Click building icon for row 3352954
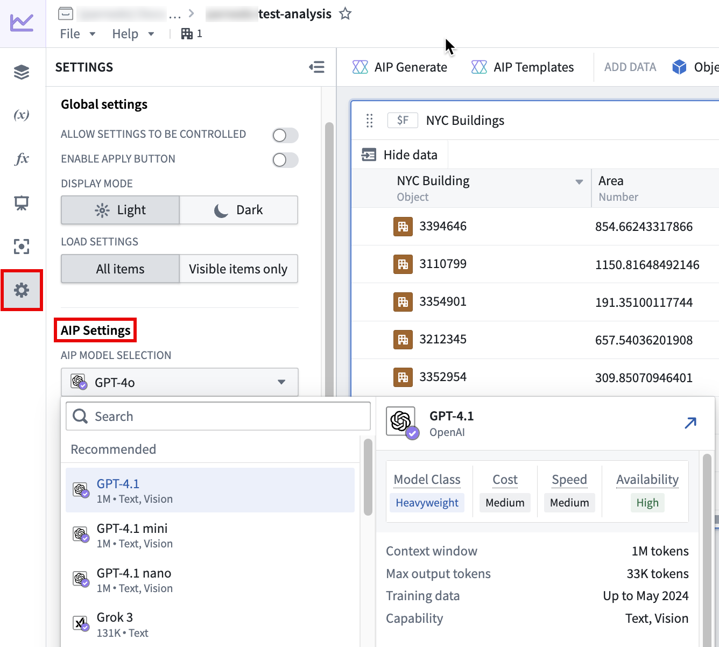719x647 pixels. pyautogui.click(x=403, y=377)
